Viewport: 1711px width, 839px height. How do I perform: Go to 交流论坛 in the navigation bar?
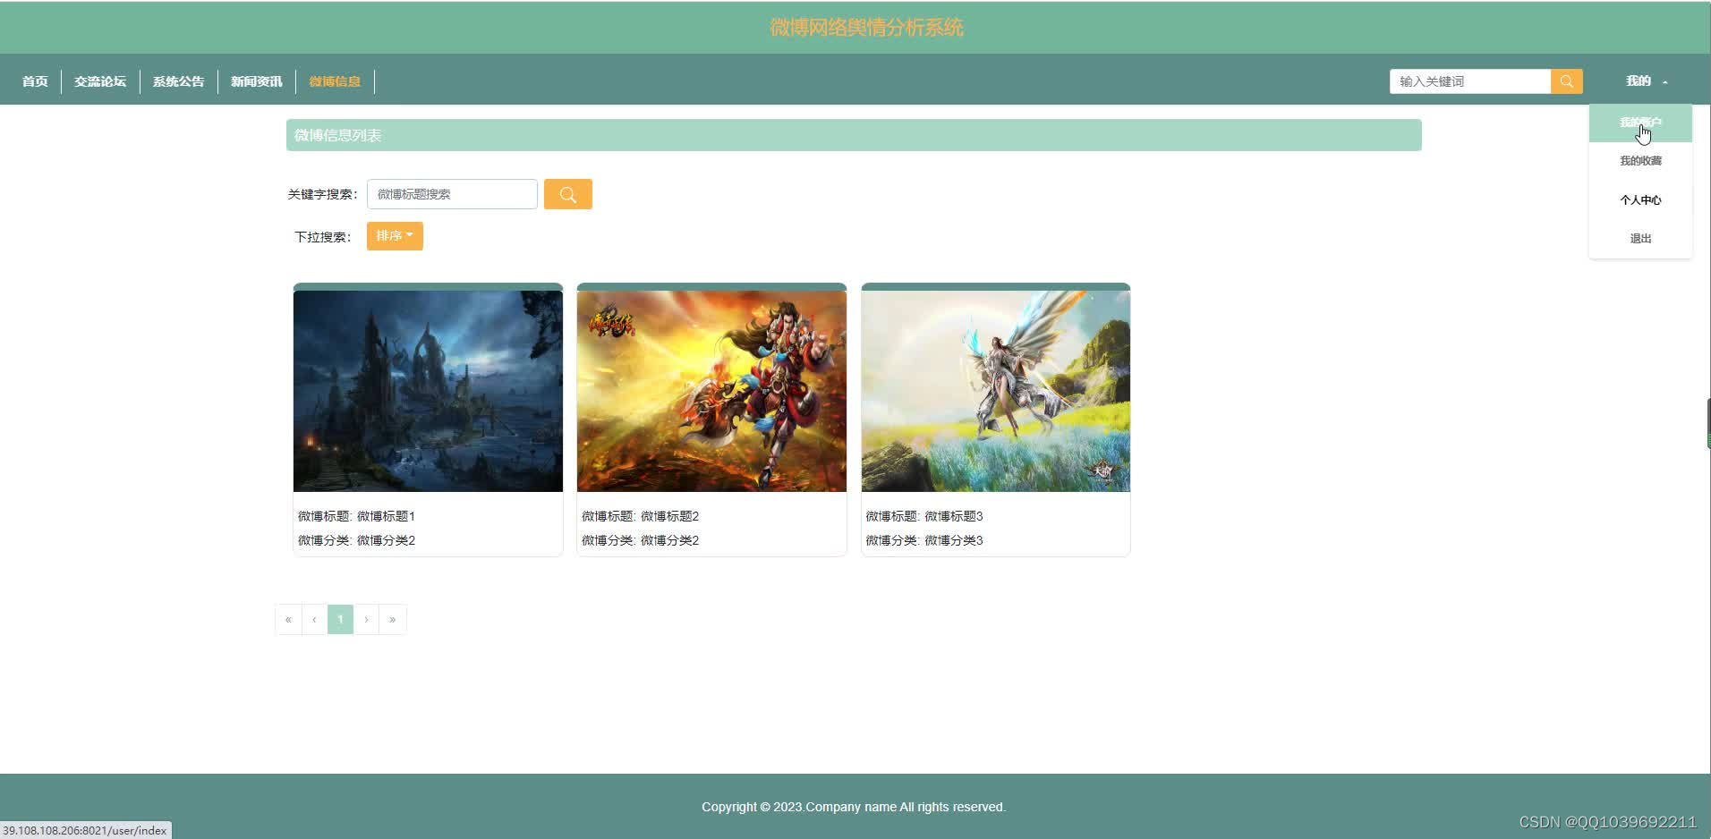point(100,81)
